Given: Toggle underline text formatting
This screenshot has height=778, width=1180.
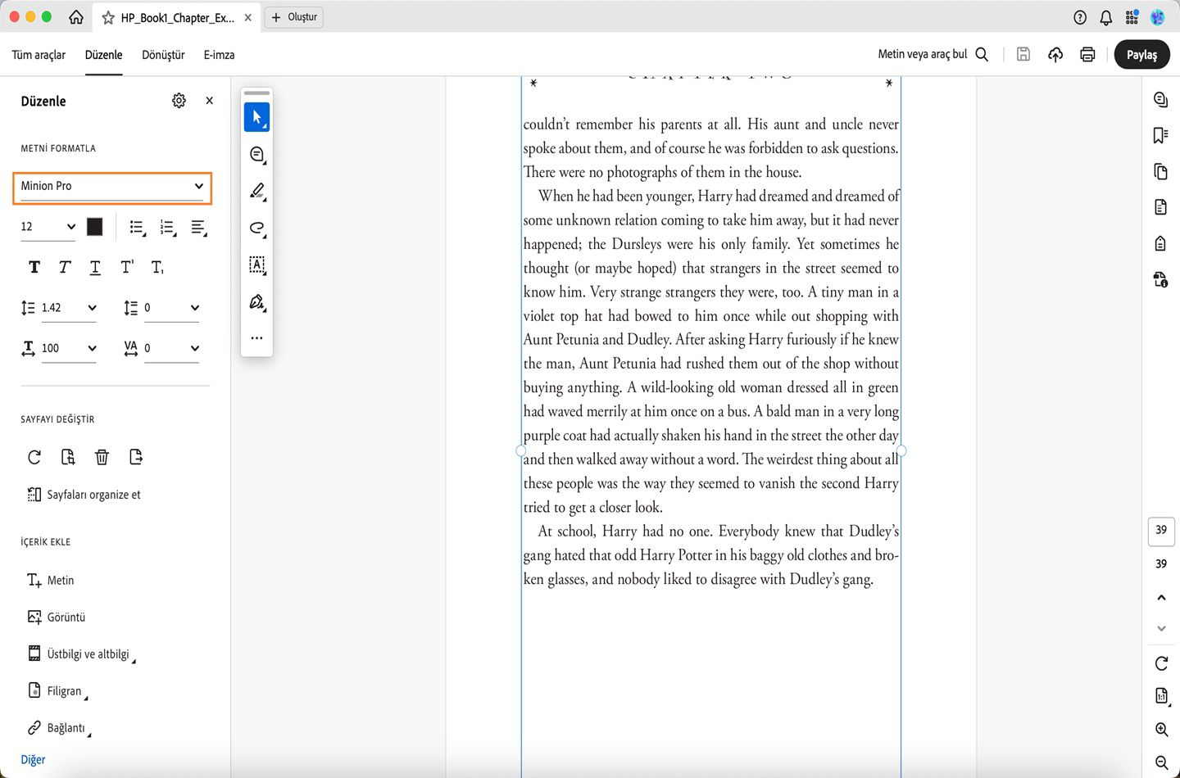Looking at the screenshot, I should click(x=94, y=267).
